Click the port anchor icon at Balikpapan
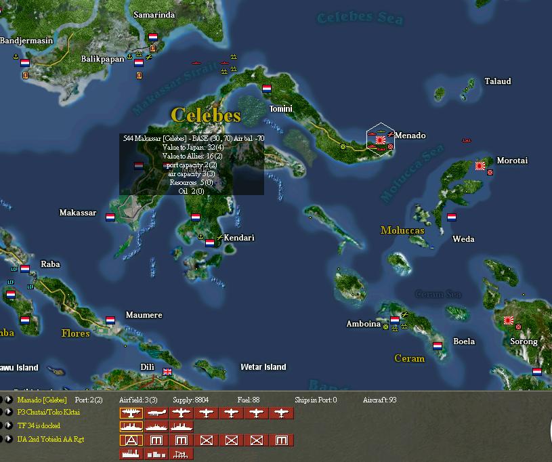This screenshot has height=462, width=552. tap(129, 57)
